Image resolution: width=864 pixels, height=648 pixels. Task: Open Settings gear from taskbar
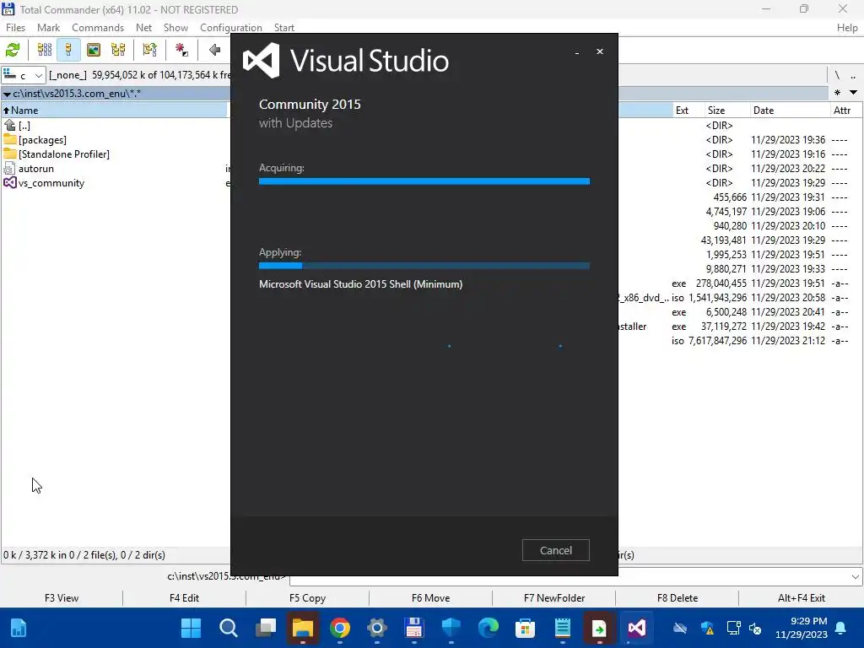coord(377,628)
